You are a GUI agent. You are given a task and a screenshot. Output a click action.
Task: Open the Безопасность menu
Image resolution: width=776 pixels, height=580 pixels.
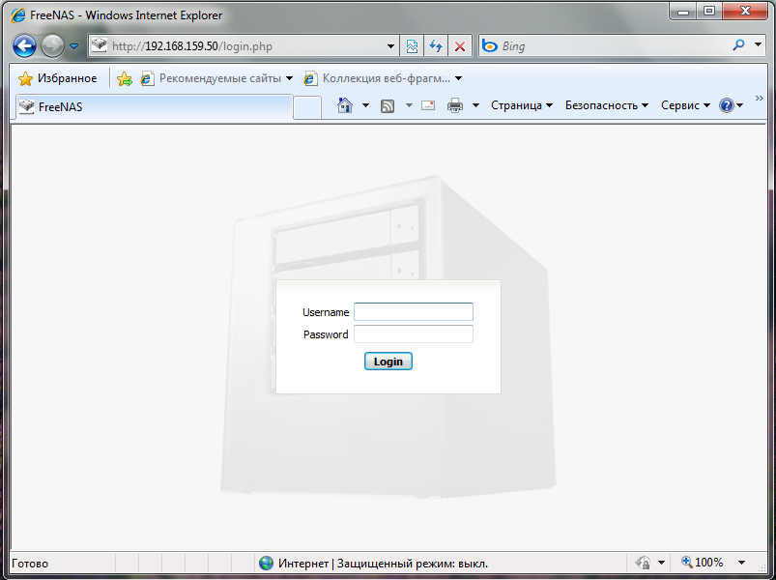tap(607, 105)
